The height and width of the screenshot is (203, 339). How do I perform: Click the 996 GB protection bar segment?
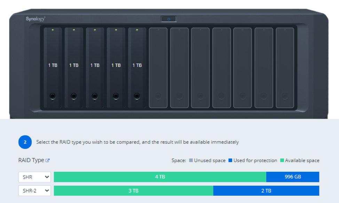(x=293, y=177)
